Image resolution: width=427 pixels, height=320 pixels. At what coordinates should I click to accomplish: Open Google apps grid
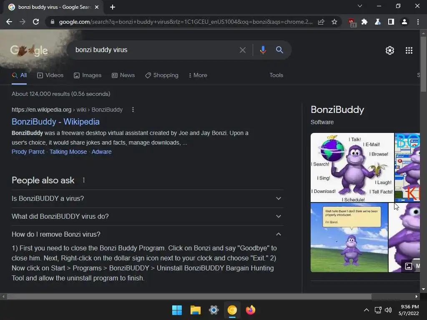coord(409,50)
